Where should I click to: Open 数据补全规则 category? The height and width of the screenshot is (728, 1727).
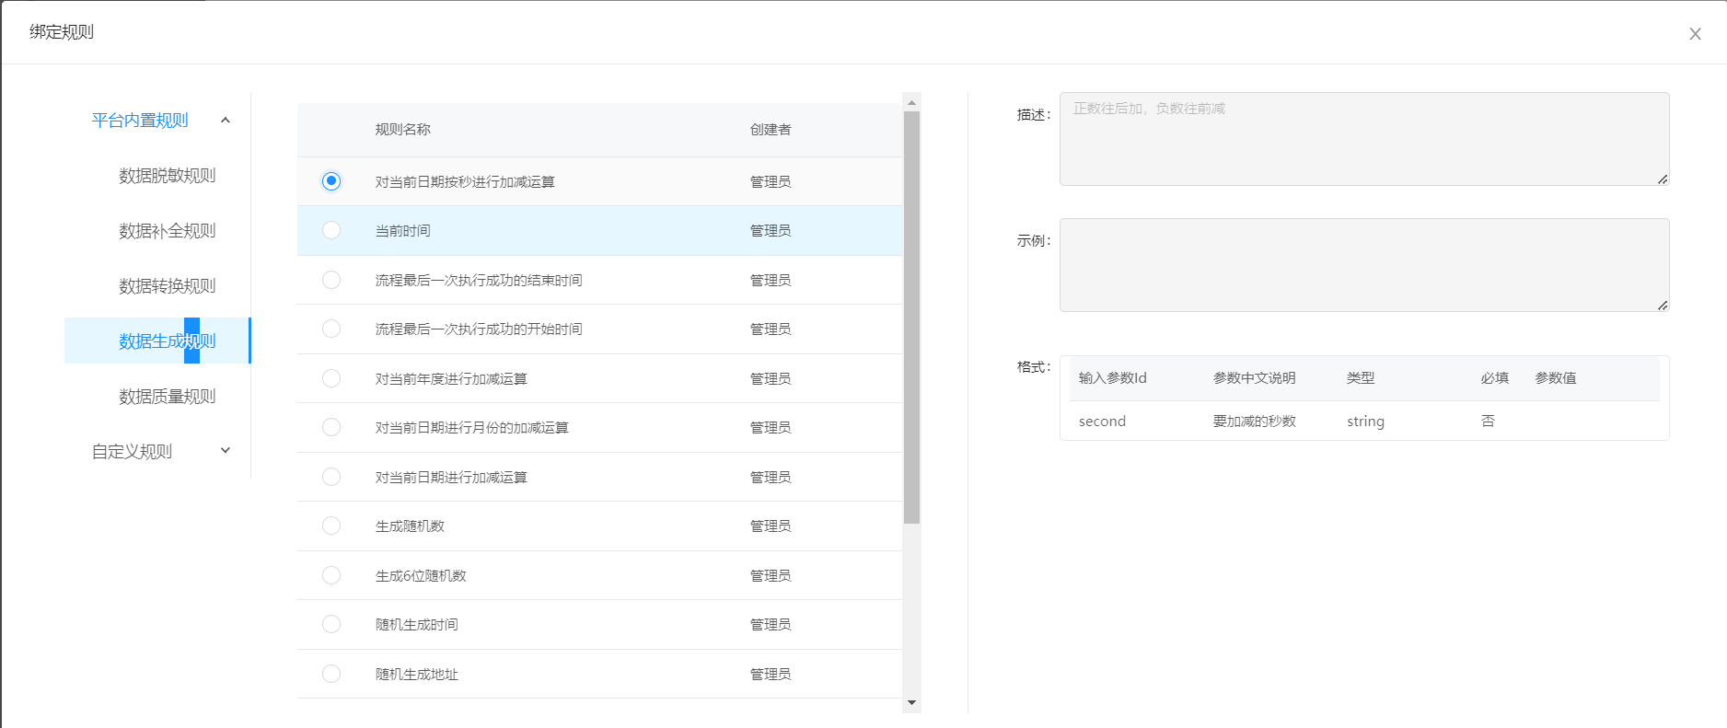coord(167,231)
